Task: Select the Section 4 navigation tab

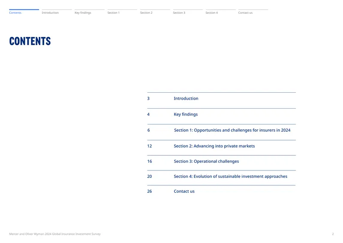Action: pos(211,13)
